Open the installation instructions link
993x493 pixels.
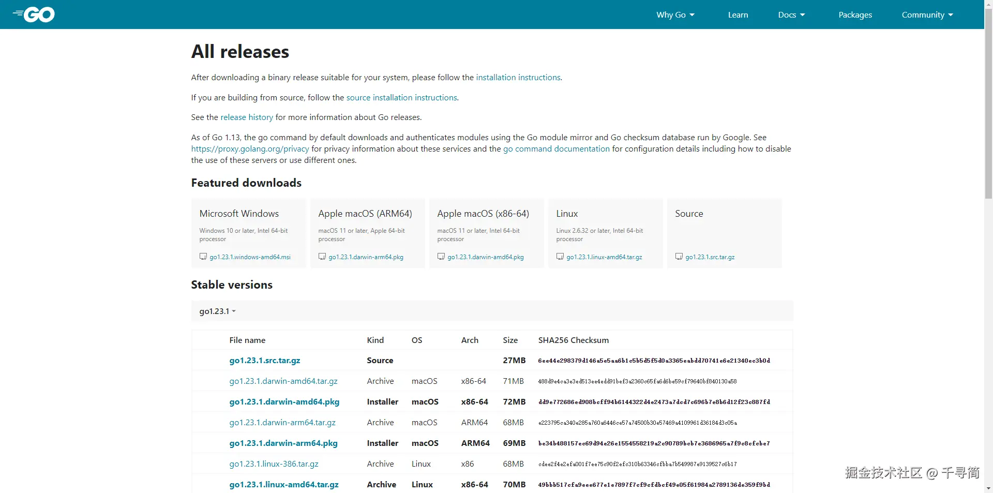(518, 77)
